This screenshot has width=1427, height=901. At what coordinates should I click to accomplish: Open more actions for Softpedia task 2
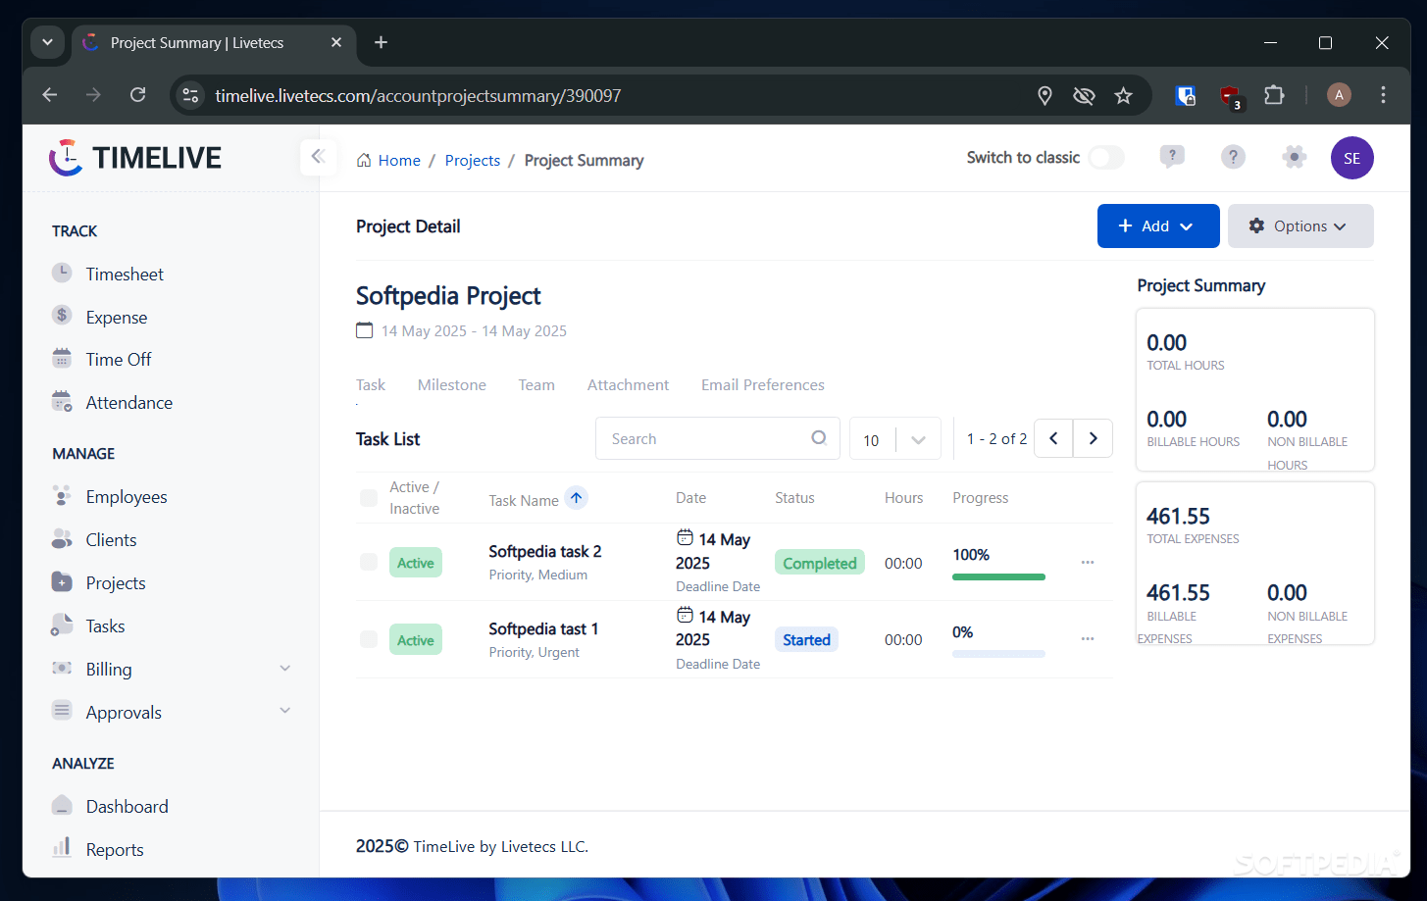coord(1088,562)
